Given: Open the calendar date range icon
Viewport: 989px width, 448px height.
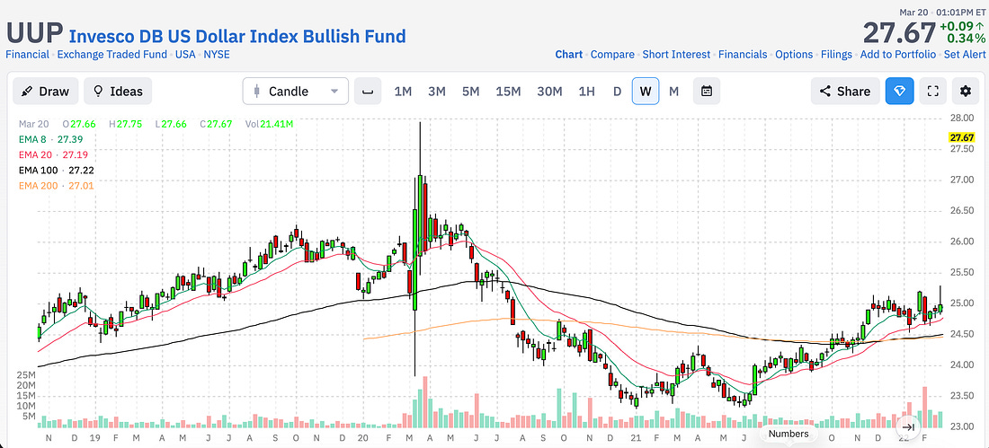Looking at the screenshot, I should (x=707, y=92).
